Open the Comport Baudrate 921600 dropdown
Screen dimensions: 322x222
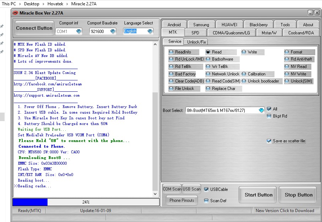(x=112, y=32)
